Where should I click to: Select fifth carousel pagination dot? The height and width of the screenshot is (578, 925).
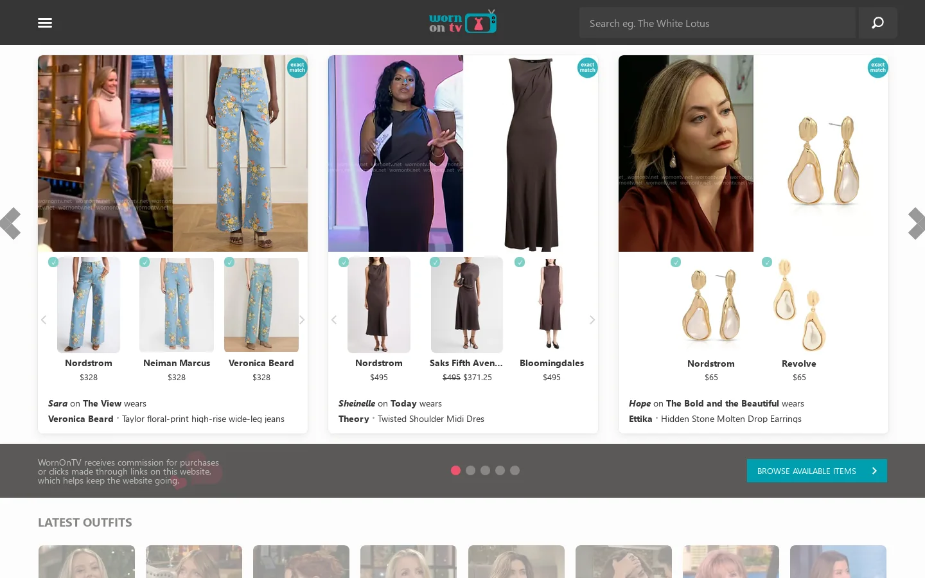(x=515, y=471)
